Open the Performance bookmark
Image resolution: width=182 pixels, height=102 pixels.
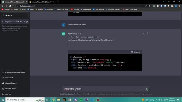[x=86, y=9]
